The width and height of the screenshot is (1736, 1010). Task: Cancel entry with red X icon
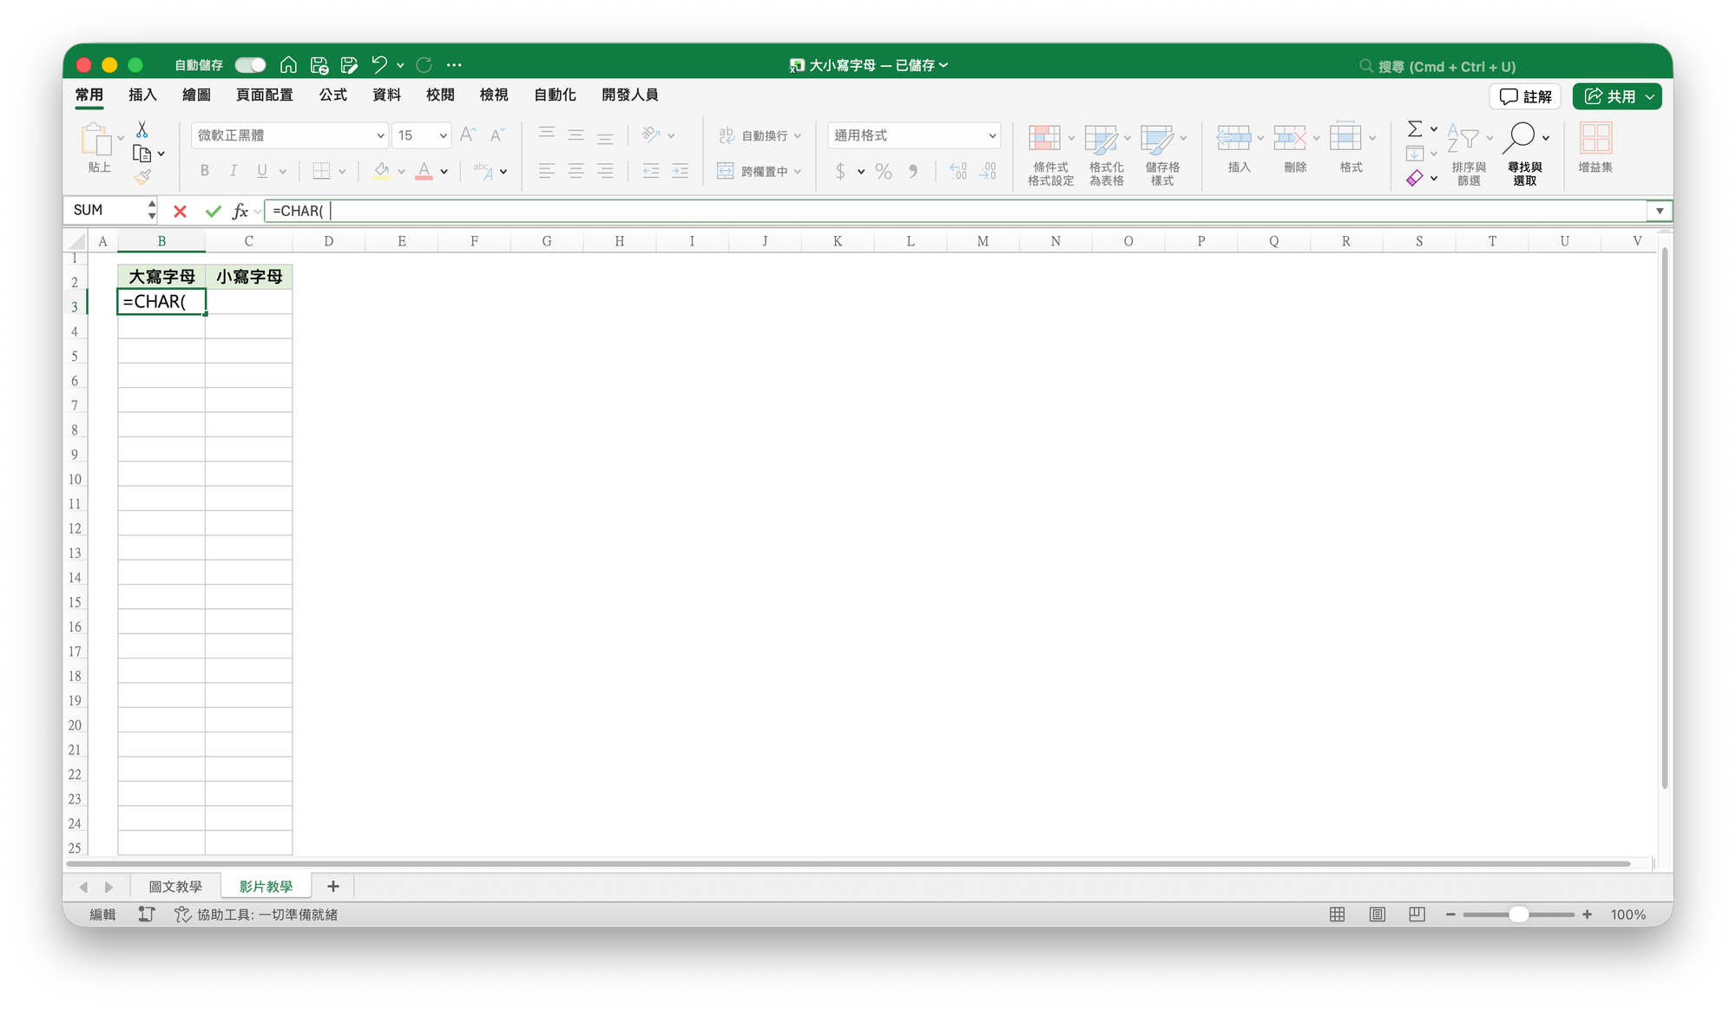point(180,211)
